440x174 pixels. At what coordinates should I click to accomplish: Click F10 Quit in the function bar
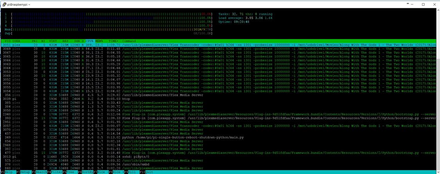tap(147, 172)
